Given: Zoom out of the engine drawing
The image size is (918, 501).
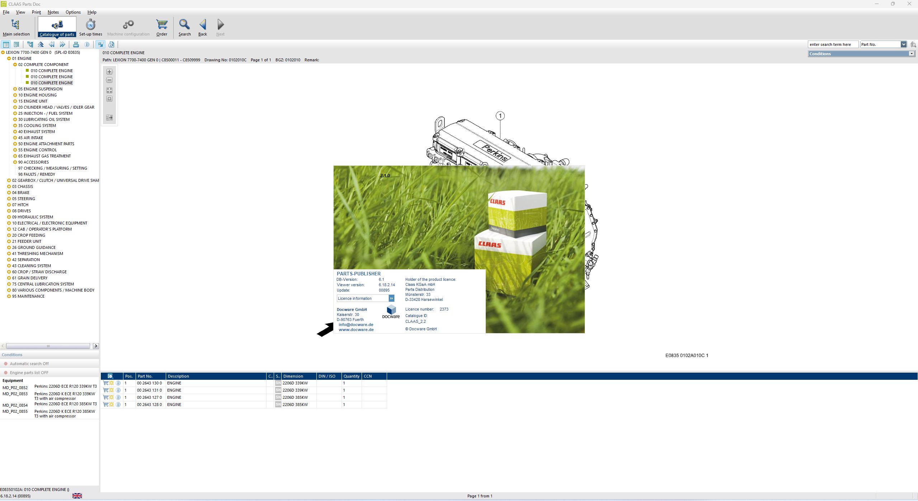Looking at the screenshot, I should [x=109, y=80].
